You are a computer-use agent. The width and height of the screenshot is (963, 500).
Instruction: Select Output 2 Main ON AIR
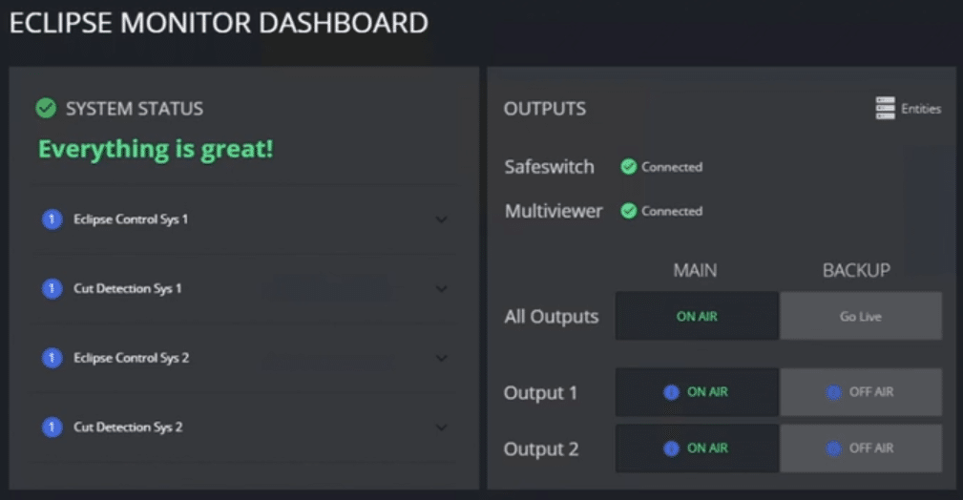(697, 448)
